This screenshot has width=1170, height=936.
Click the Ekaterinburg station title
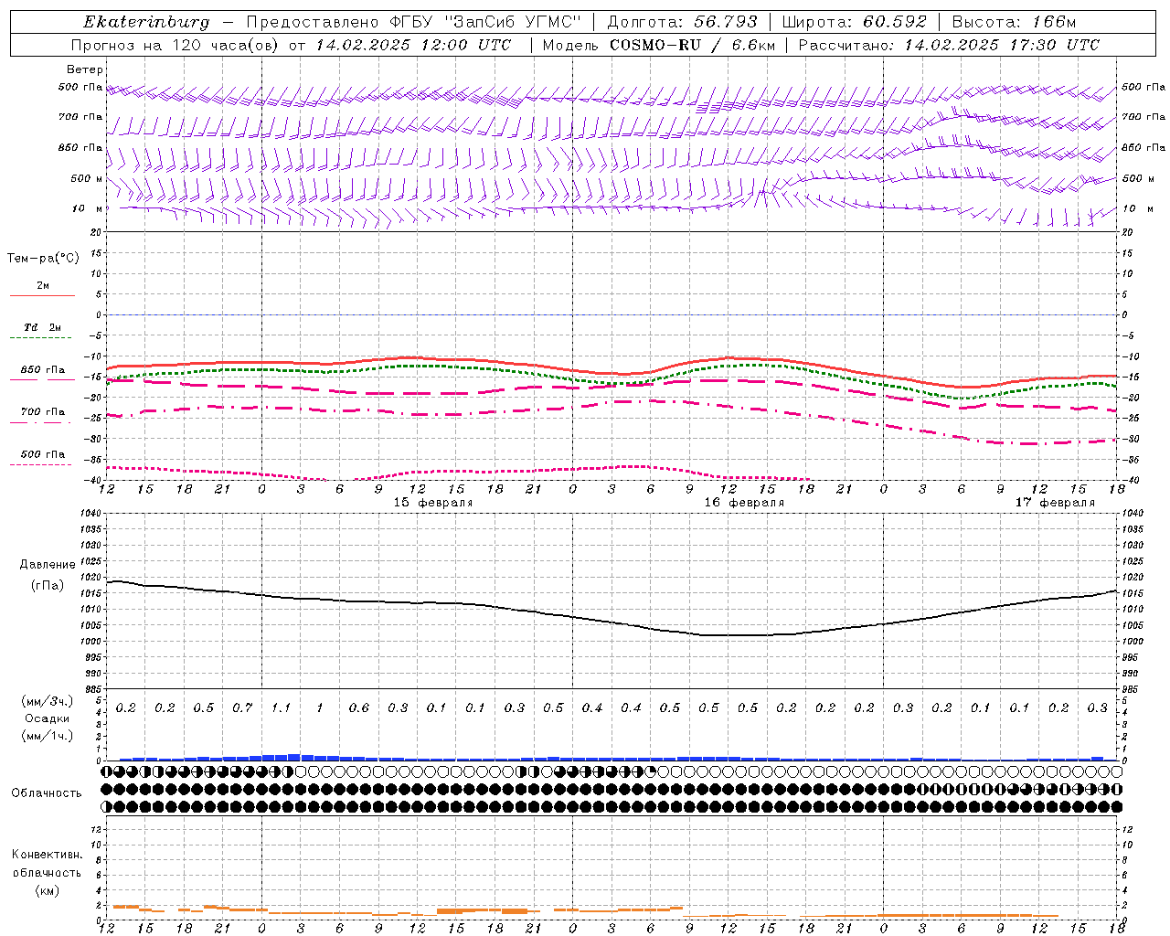[146, 22]
